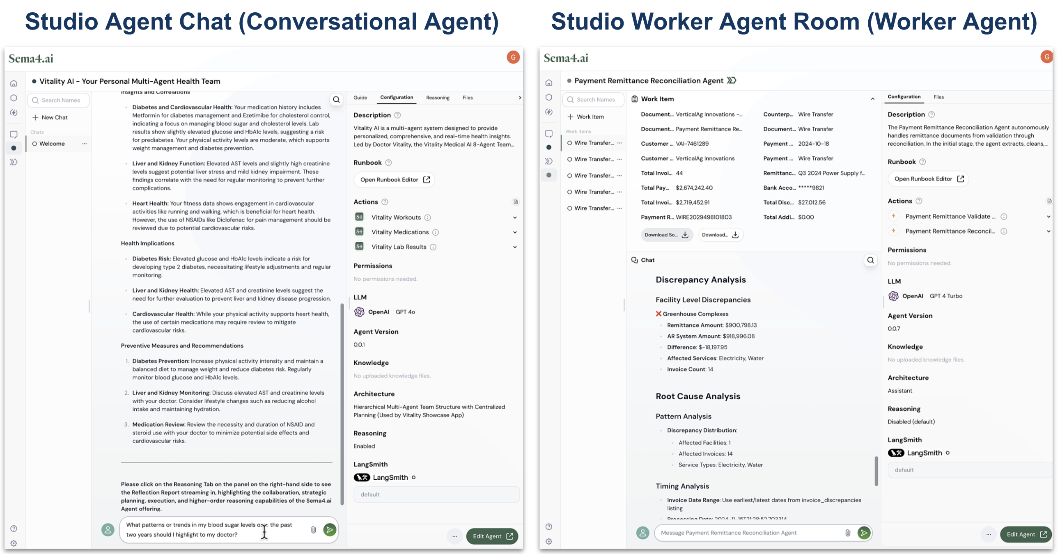Click send arrow in Worker Room message box

tap(864, 533)
